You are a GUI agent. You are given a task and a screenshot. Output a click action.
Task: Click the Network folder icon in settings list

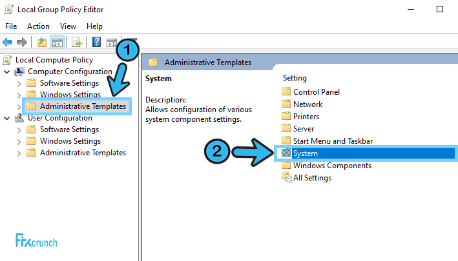(x=286, y=104)
